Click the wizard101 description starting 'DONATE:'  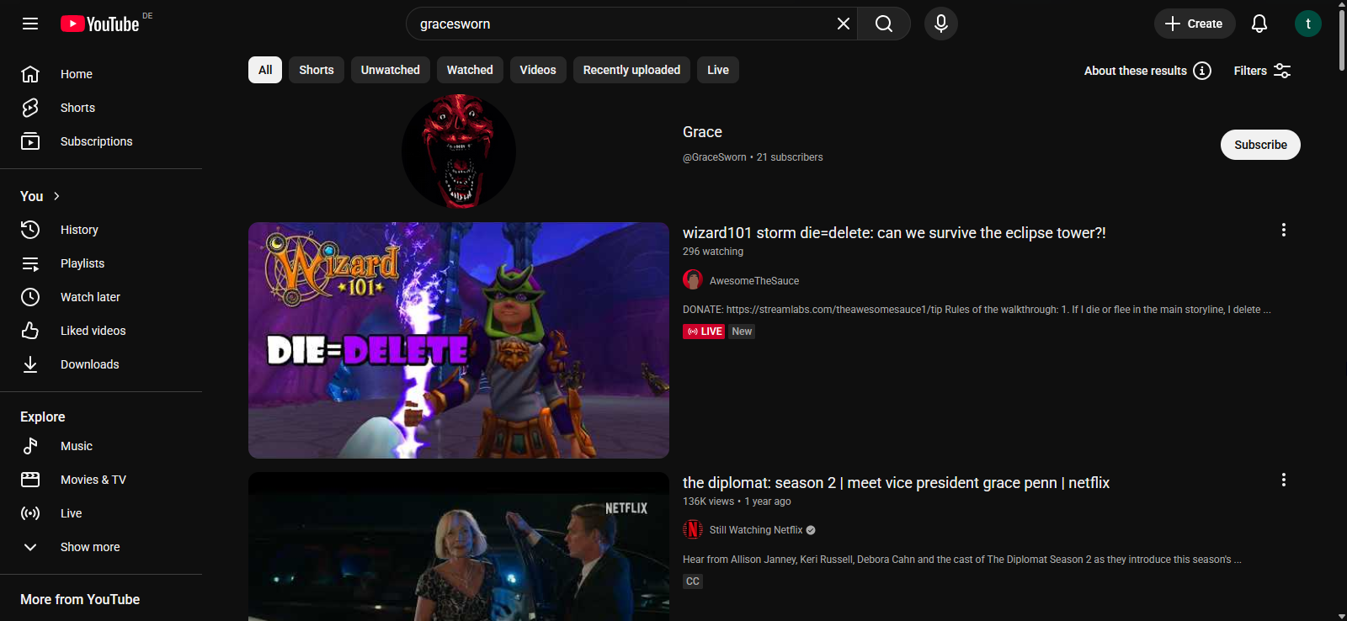(977, 310)
